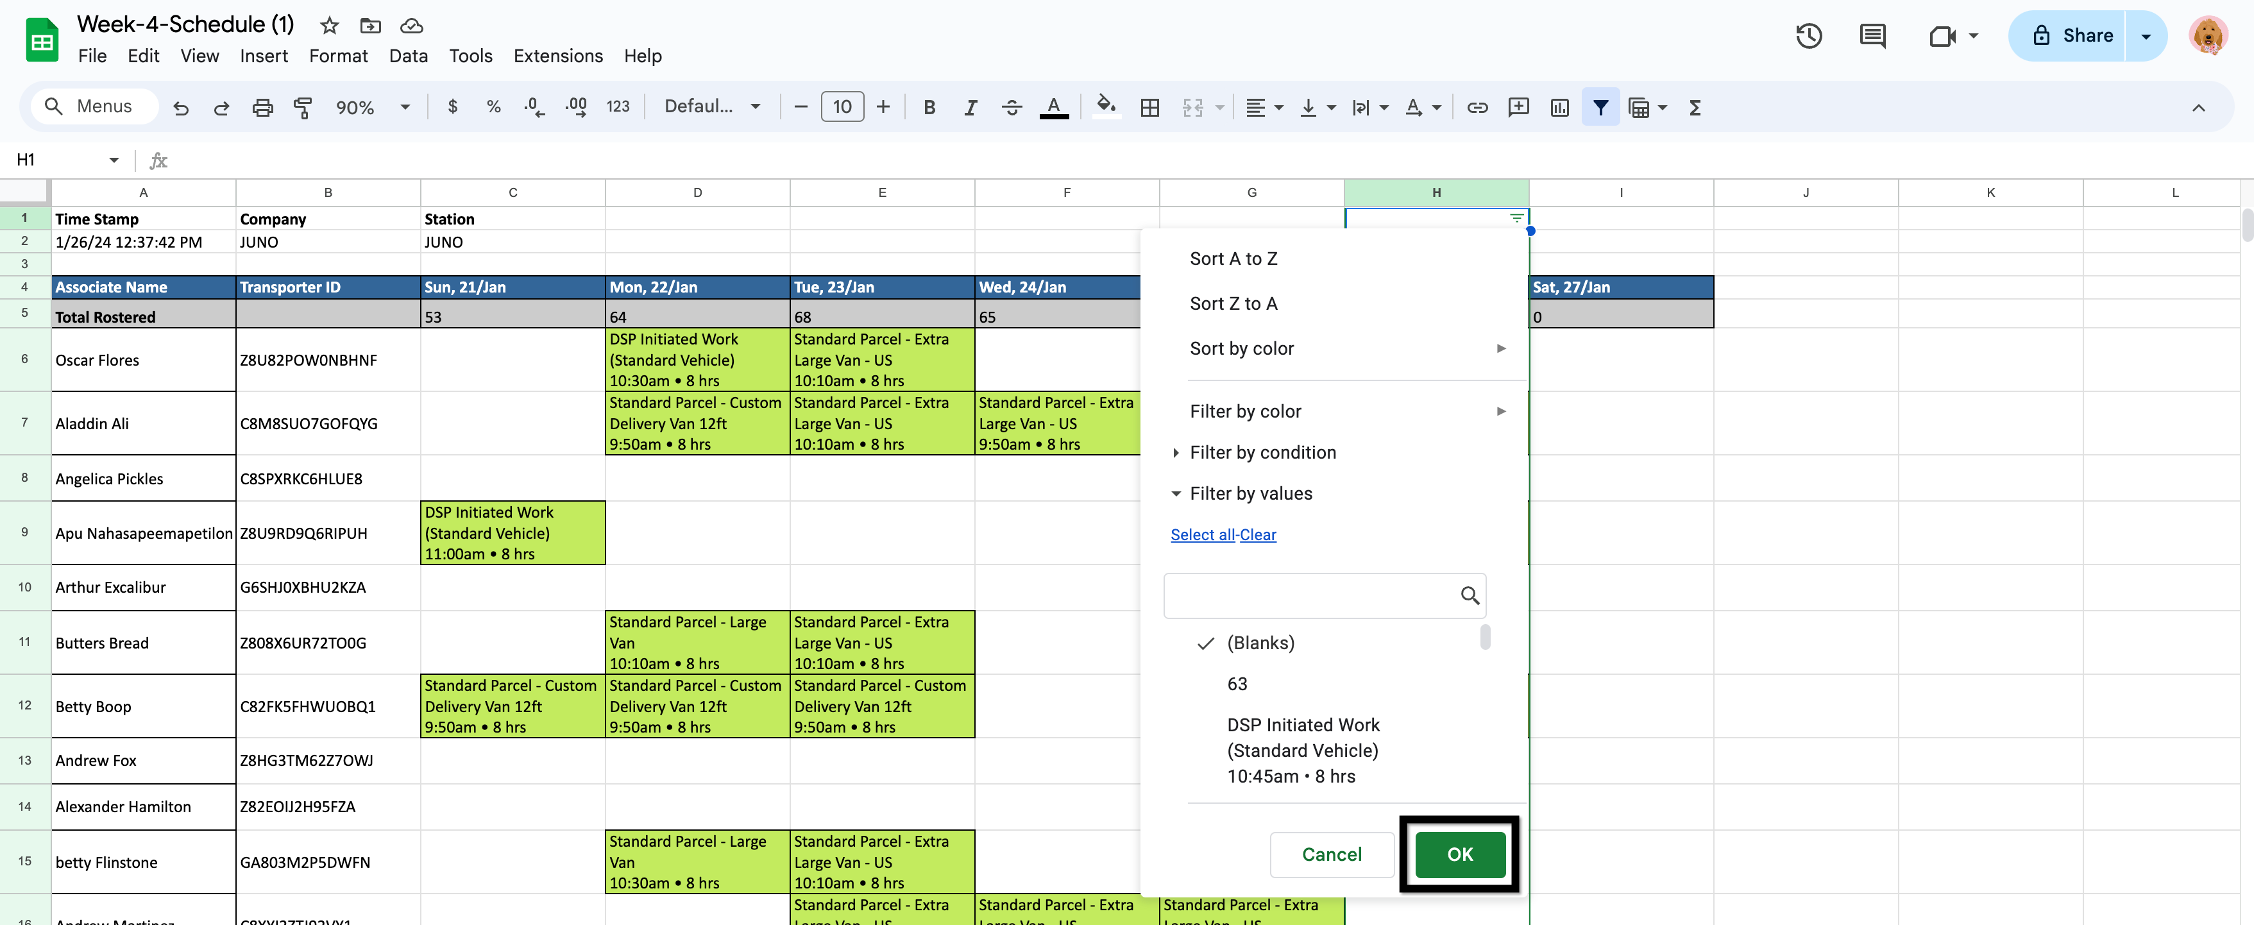2254x925 pixels.
Task: Click the print icon
Action: point(262,106)
